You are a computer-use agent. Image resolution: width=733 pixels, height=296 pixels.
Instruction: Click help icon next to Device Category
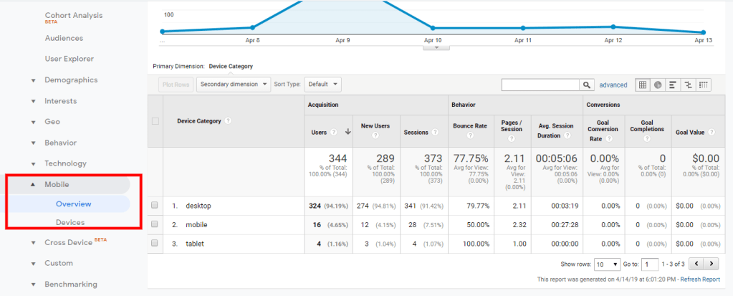pos(228,121)
